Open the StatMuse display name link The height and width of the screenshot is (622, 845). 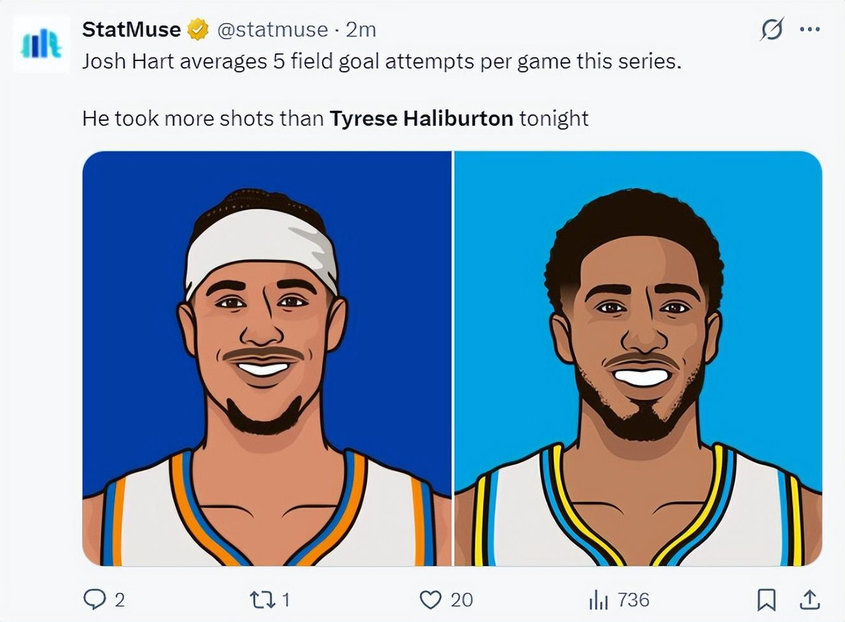[x=131, y=29]
